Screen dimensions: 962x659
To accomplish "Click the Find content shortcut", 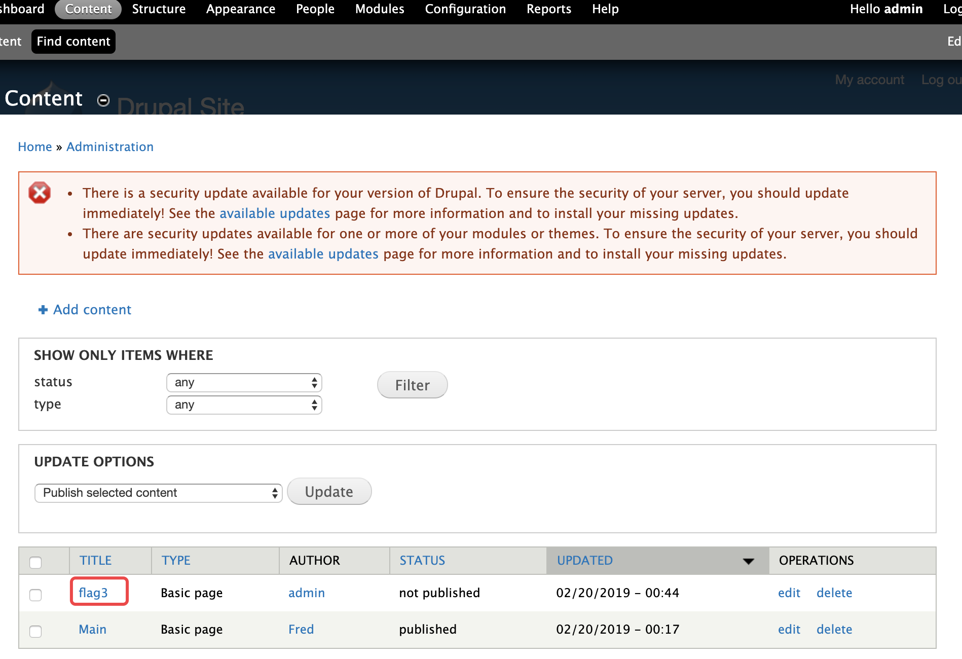I will click(73, 42).
